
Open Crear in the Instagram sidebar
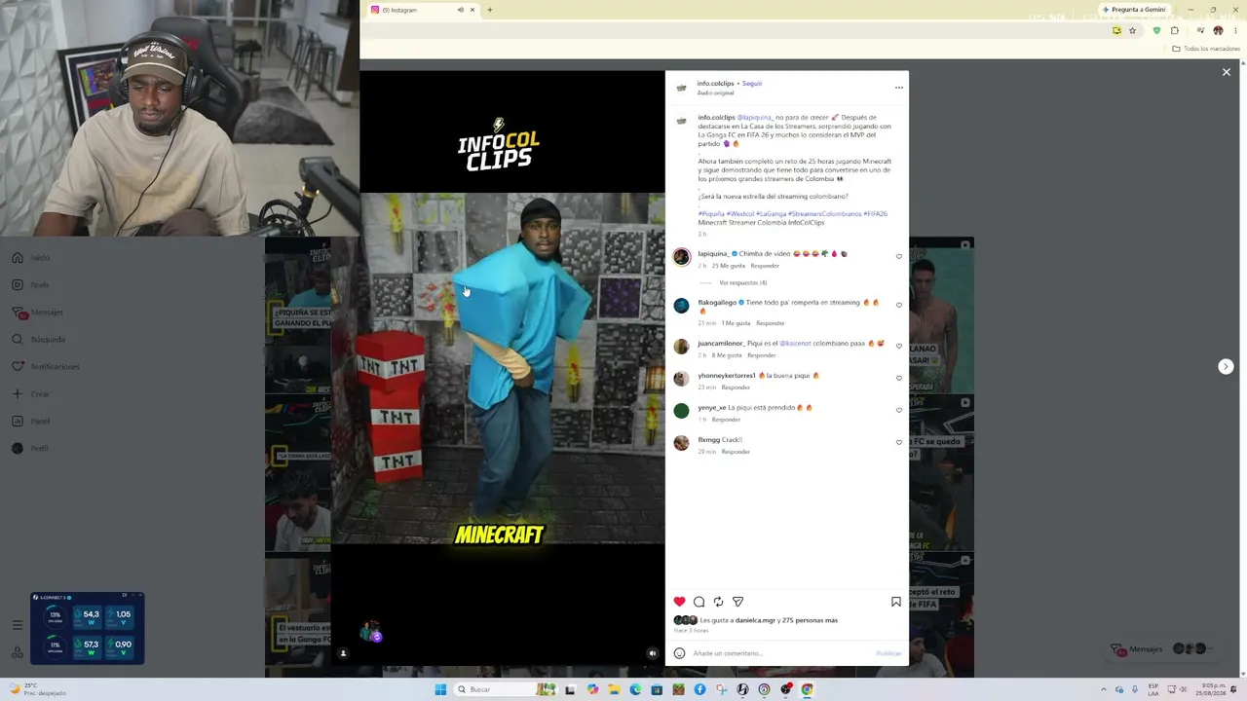click(x=30, y=394)
